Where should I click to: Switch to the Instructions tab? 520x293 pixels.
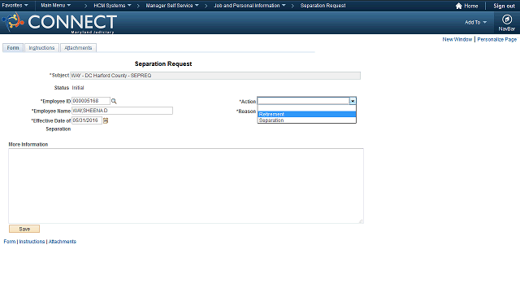click(x=41, y=48)
